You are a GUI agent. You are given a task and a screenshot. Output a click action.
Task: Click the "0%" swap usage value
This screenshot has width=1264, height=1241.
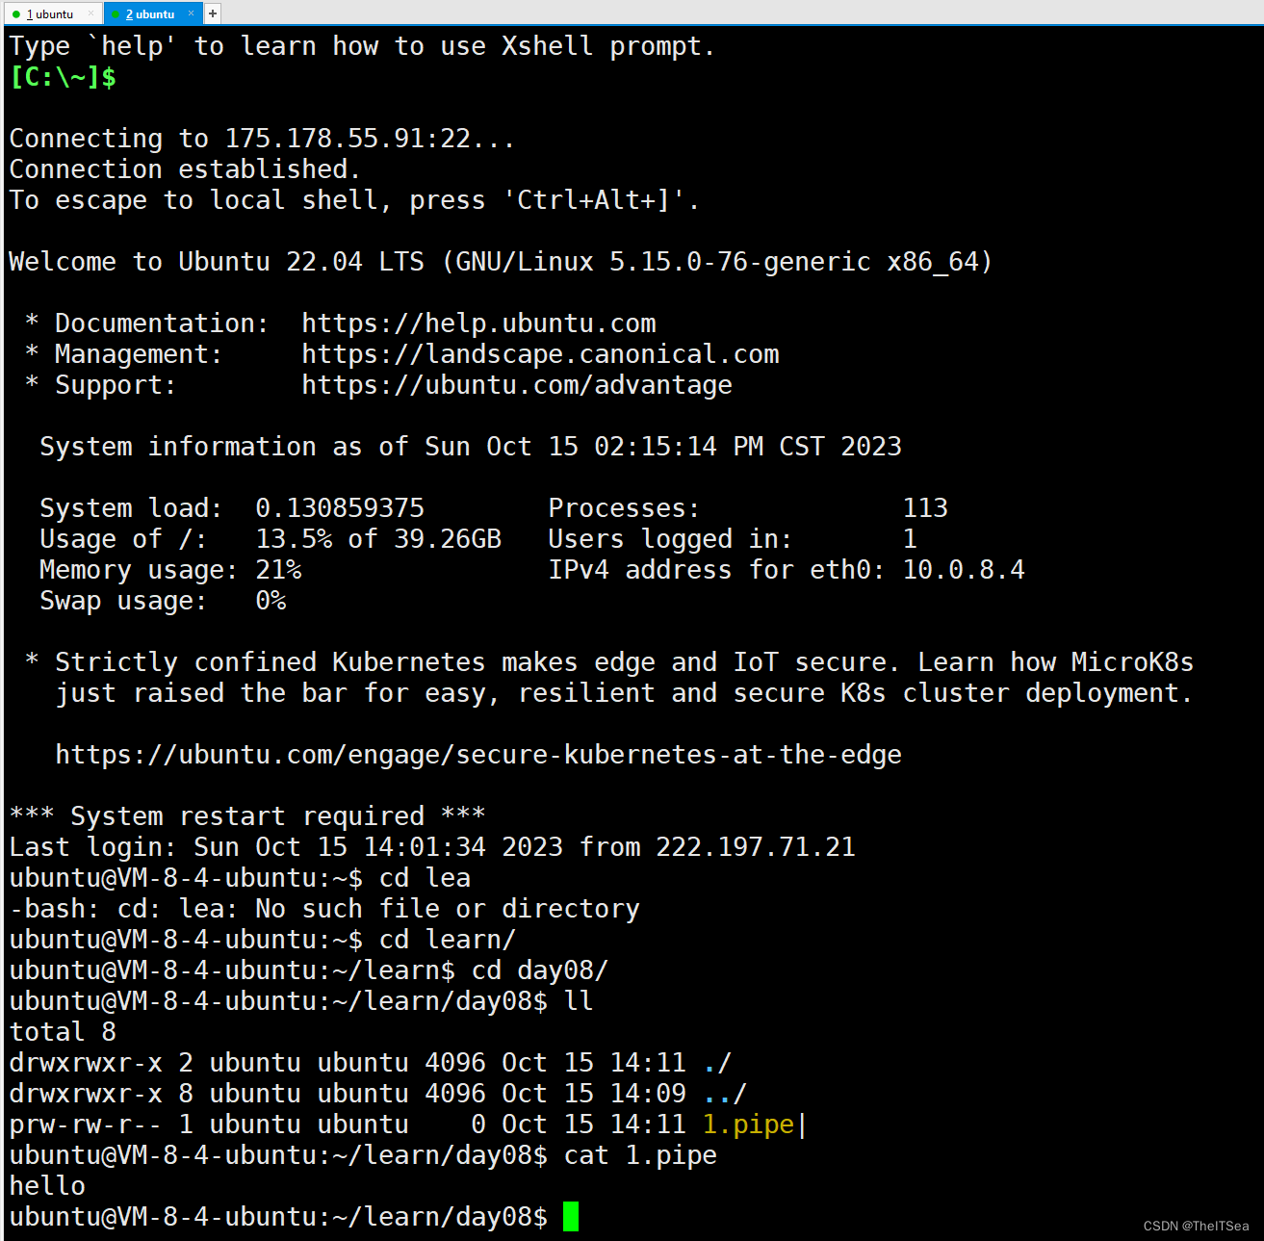click(x=271, y=601)
